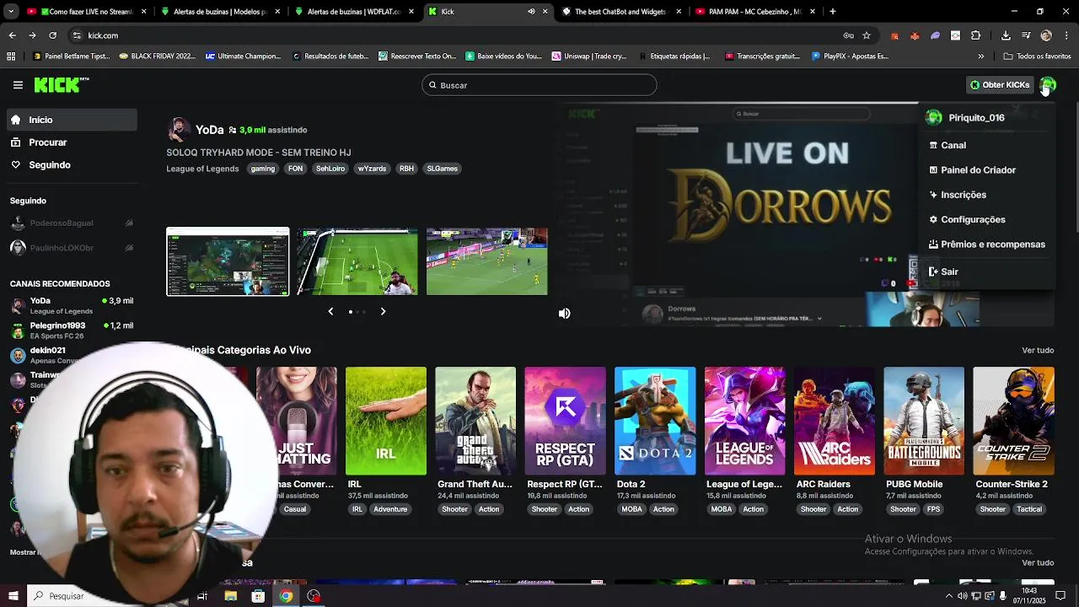The width and height of the screenshot is (1079, 607).
Task: Open Prêmios e recompensas
Action: click(x=986, y=244)
